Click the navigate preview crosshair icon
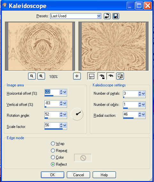The height and width of the screenshot is (182, 154). 77,76
